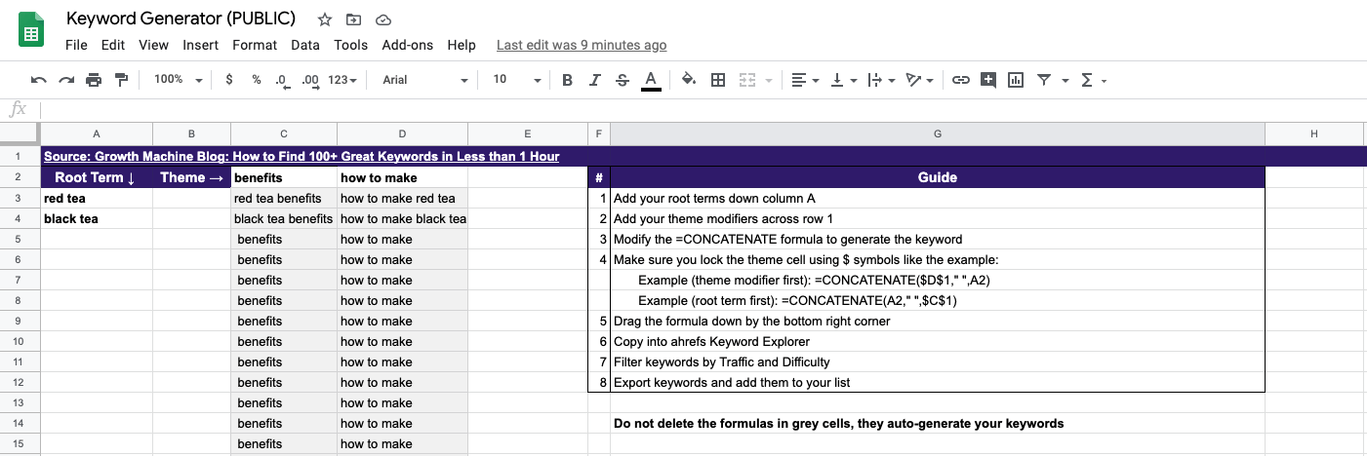Toggle bold formatting
Screen dimensions: 1367x456
(567, 80)
